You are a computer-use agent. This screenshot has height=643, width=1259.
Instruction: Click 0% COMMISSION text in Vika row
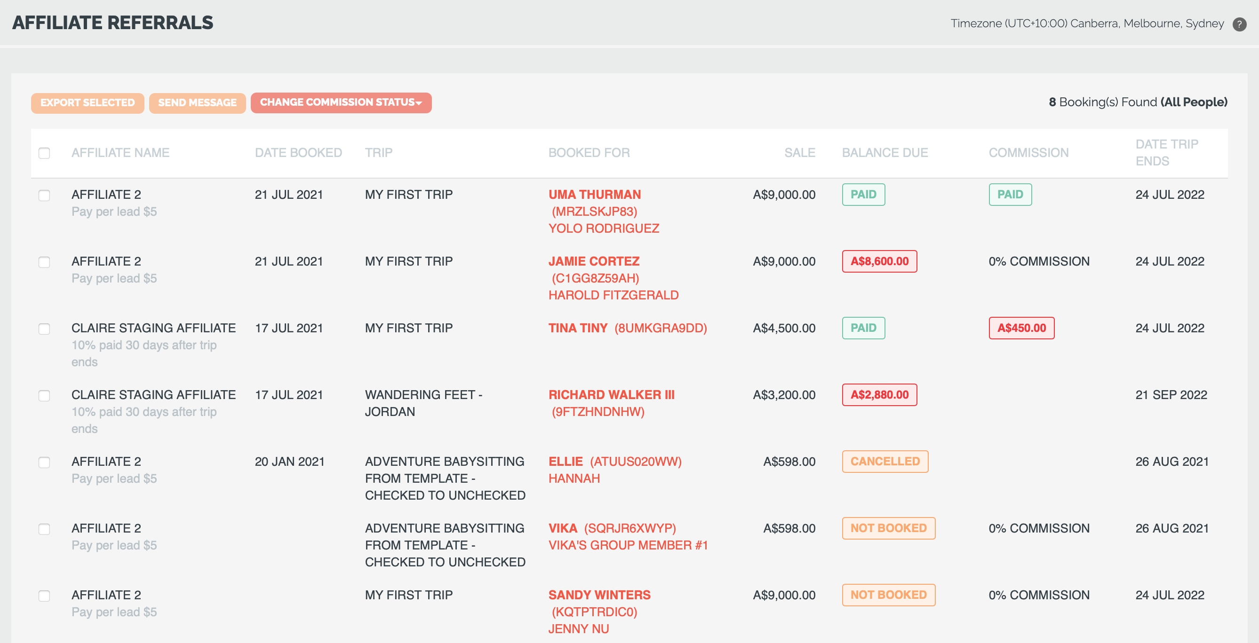[1039, 528]
